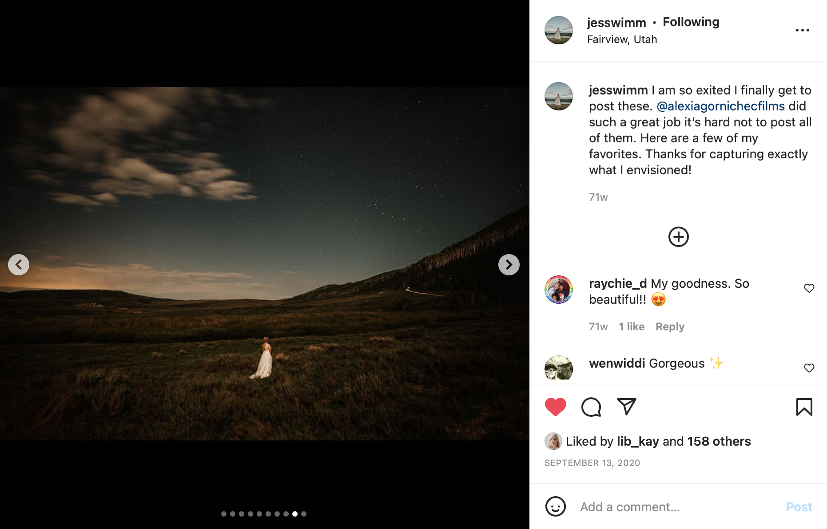Open the Fairview, Utah location link
This screenshot has width=827, height=529.
click(x=622, y=39)
